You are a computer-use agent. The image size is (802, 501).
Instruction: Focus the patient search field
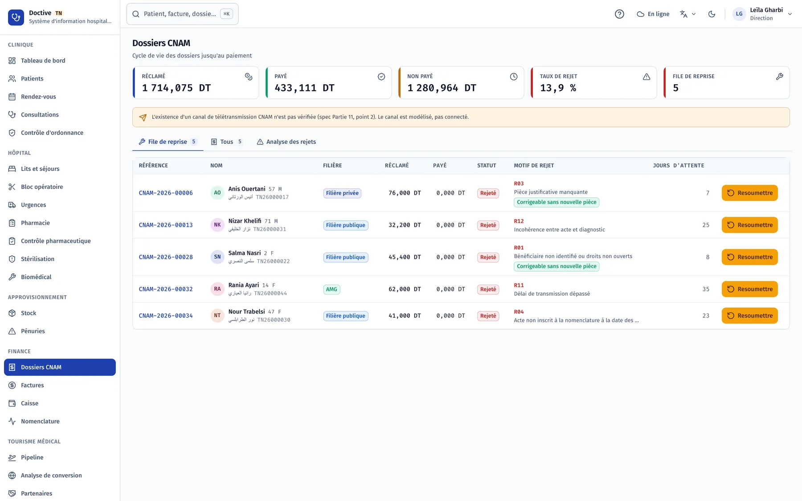(182, 14)
